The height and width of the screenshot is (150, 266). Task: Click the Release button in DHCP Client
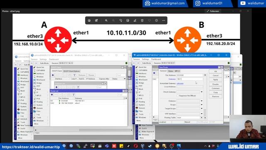pos(82,75)
